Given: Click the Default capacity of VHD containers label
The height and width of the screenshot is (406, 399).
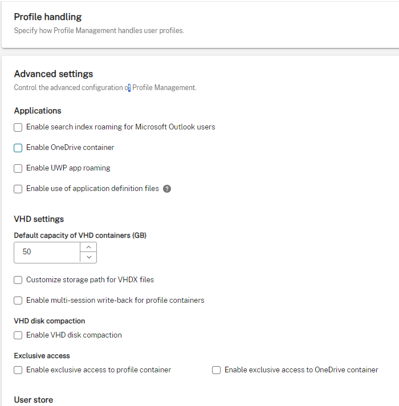Looking at the screenshot, I should coord(80,236).
